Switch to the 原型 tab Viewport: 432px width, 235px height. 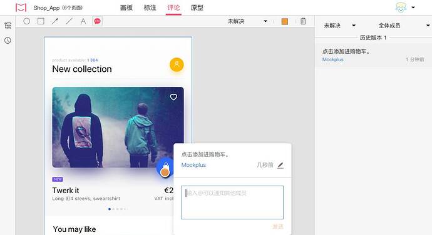pos(197,7)
